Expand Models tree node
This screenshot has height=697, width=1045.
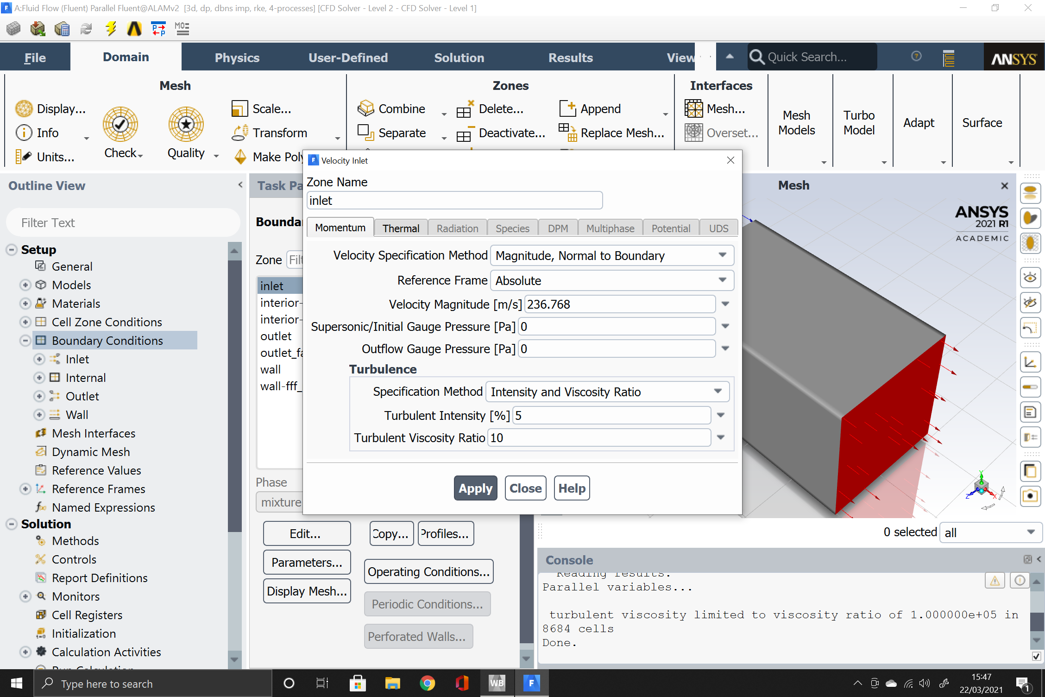tap(25, 285)
